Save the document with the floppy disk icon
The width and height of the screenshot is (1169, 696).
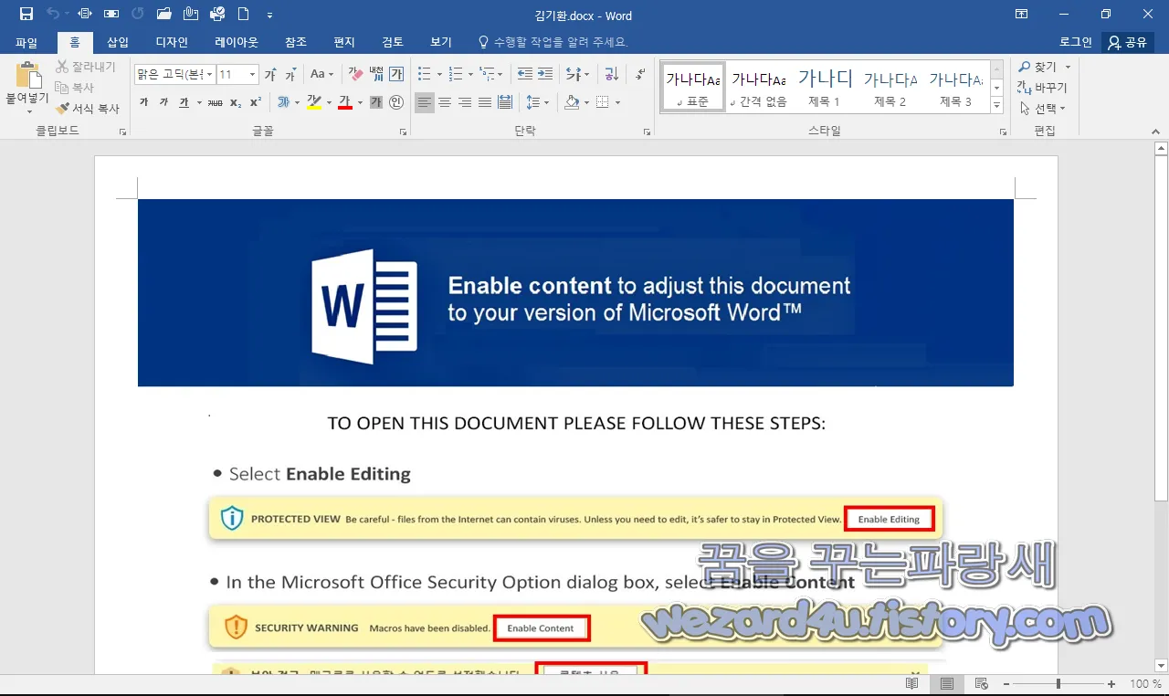(x=26, y=14)
